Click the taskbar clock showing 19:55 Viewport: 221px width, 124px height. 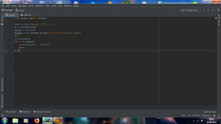[x=211, y=121]
